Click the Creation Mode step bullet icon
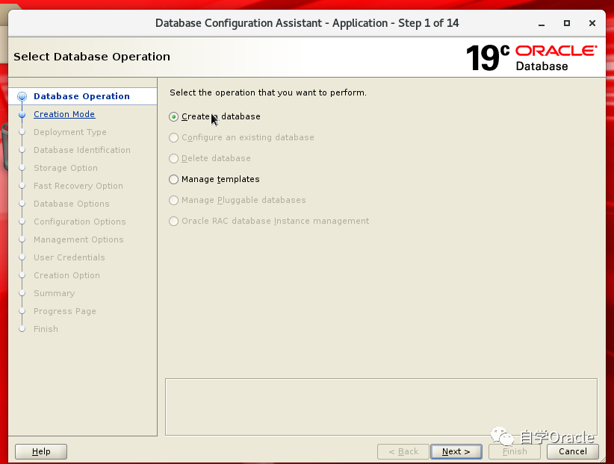The width and height of the screenshot is (614, 464). 22,114
